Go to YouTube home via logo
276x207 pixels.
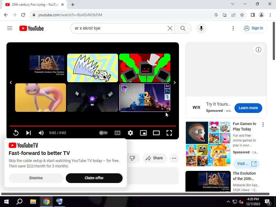pos(32,28)
